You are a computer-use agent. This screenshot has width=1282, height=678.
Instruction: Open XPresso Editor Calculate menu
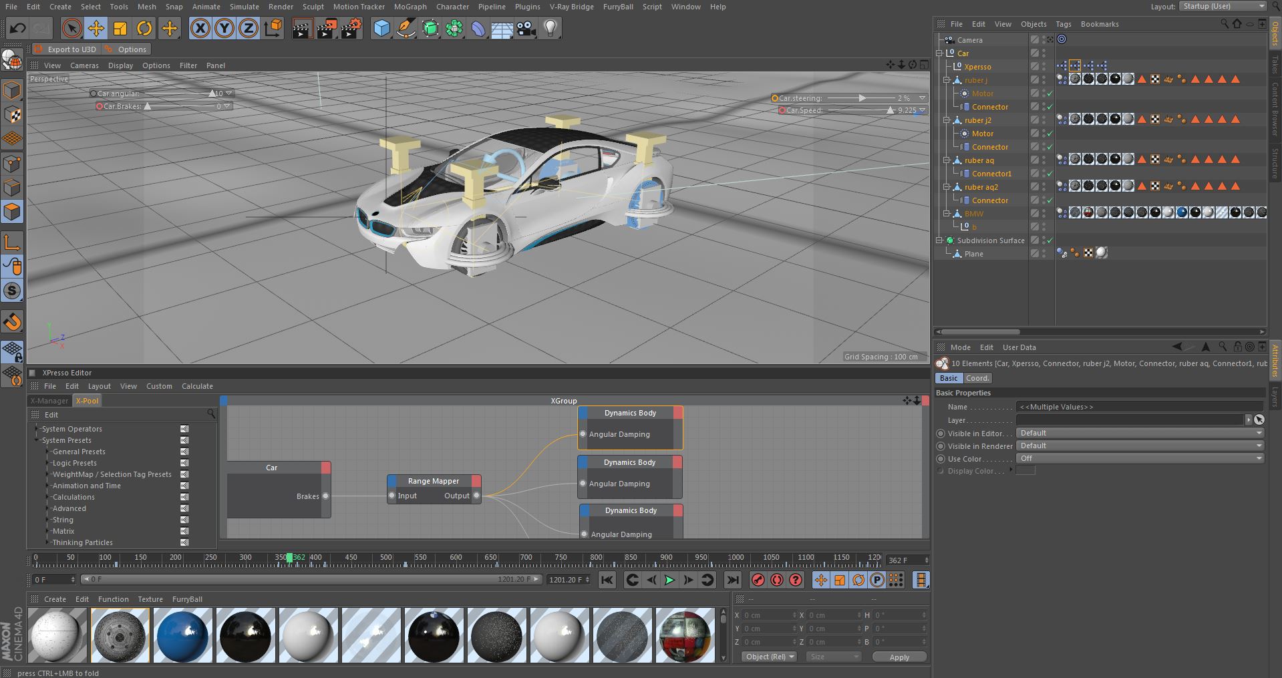197,386
